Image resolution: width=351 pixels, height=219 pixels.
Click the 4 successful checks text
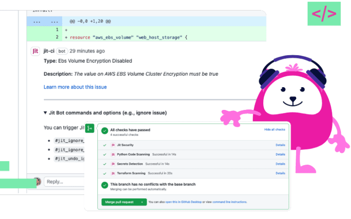coord(124,135)
